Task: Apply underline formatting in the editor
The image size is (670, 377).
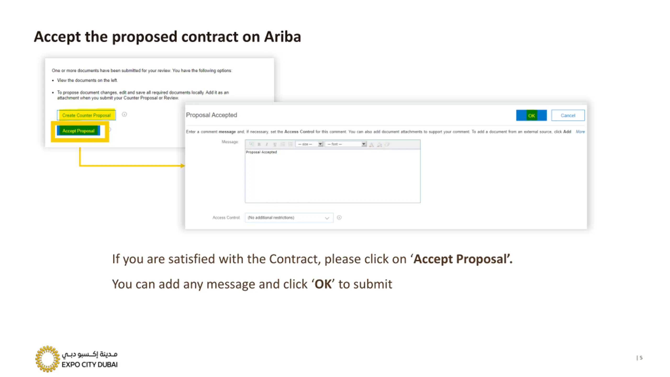Action: 275,144
